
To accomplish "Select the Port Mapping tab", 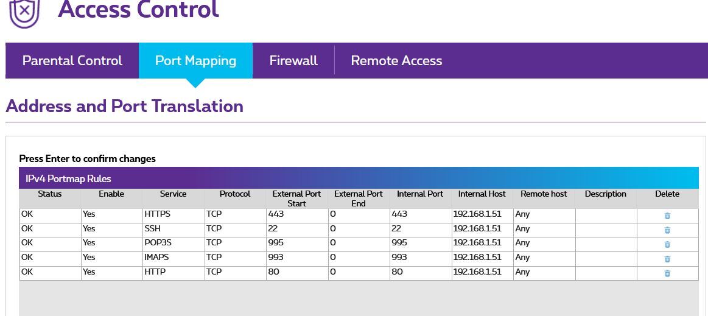I will (x=195, y=61).
